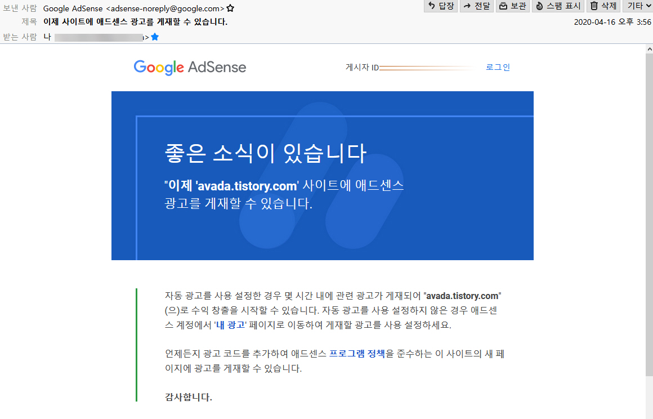The width and height of the screenshot is (653, 419).
Task: Click the vertical scrollbar thumb
Action: (x=649, y=215)
